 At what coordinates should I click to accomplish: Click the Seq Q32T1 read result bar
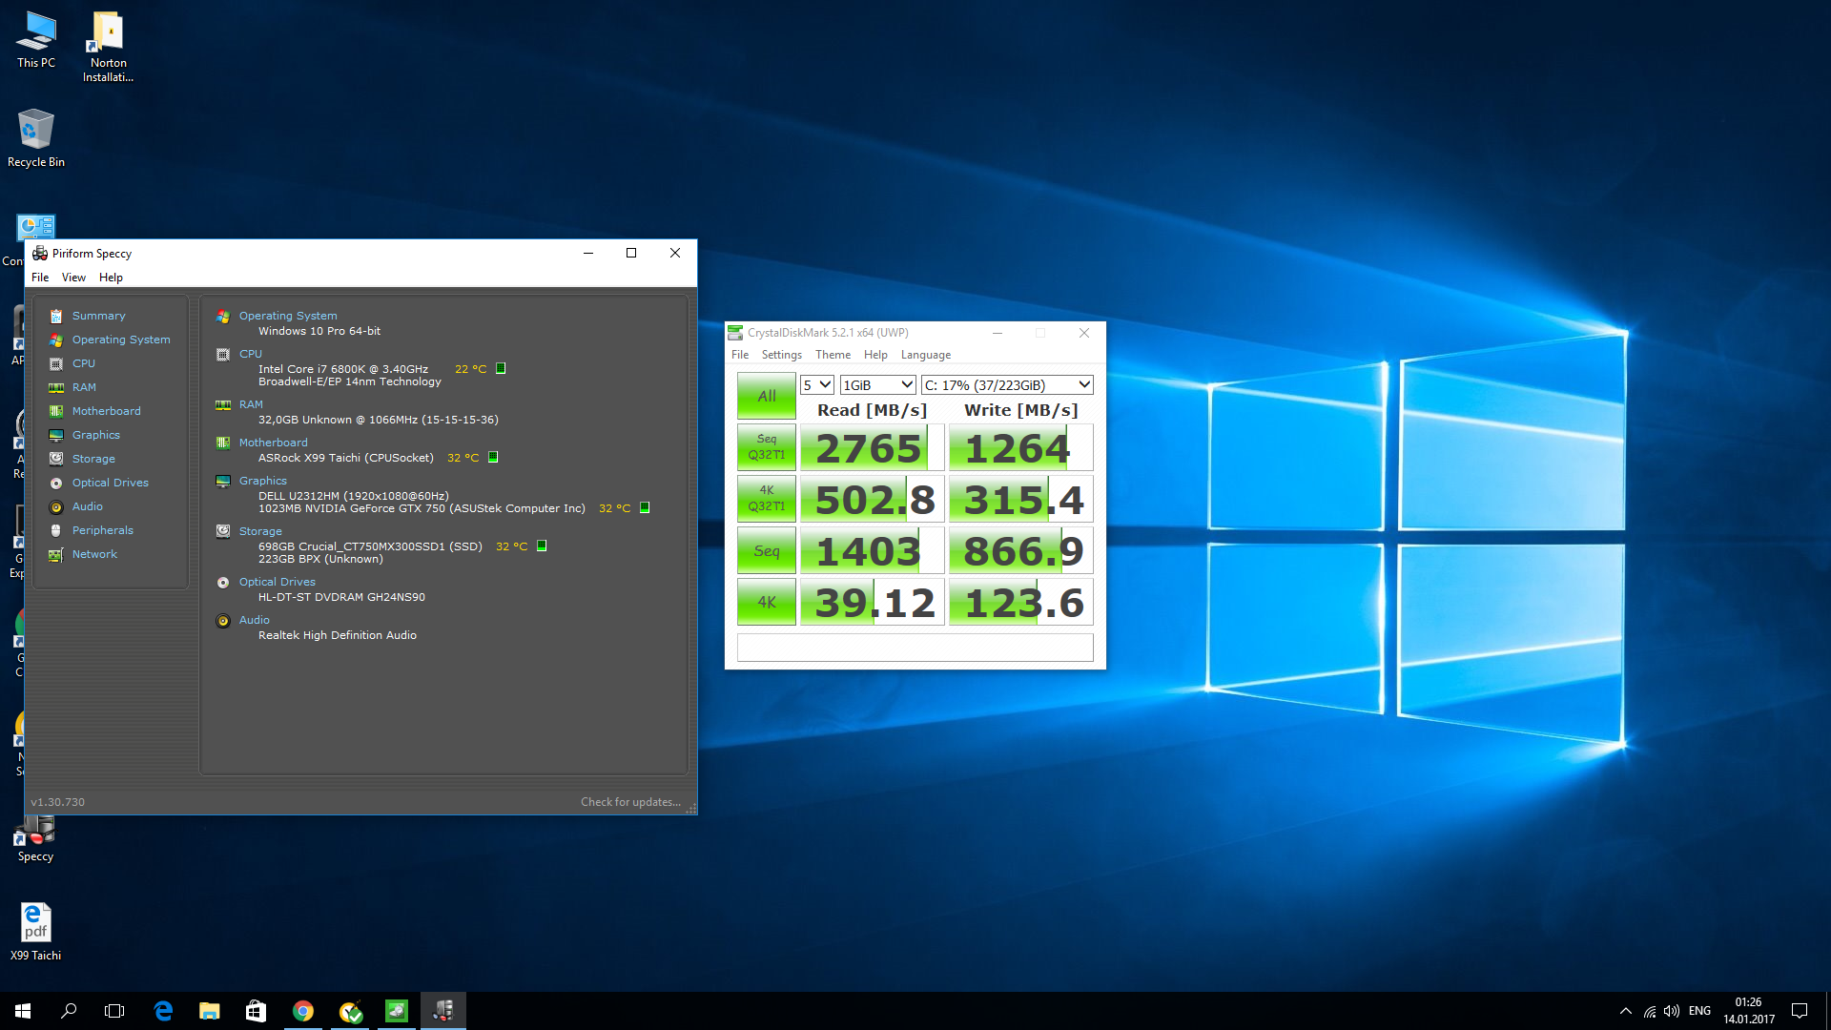pyautogui.click(x=871, y=448)
